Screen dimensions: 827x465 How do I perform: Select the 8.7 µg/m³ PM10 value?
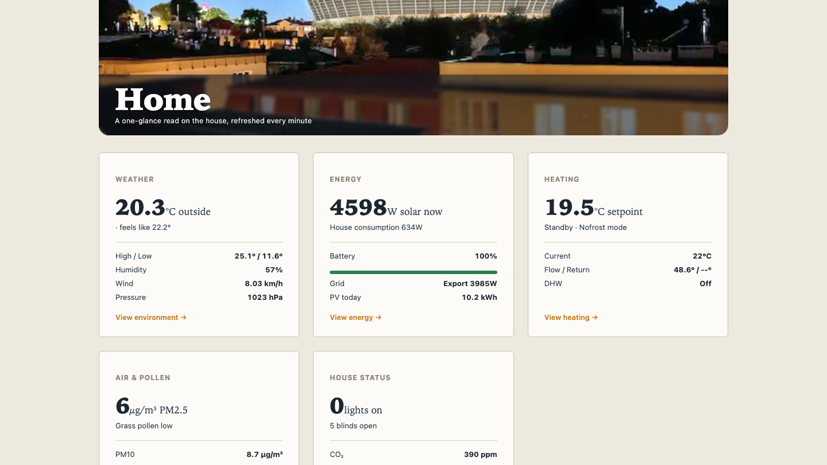[x=265, y=455]
